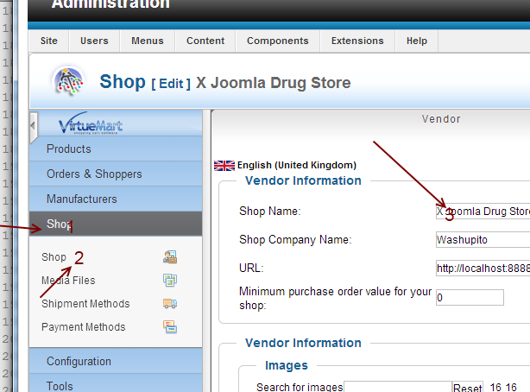
Task: Expand the Orders & Shoppers section
Action: tap(116, 174)
